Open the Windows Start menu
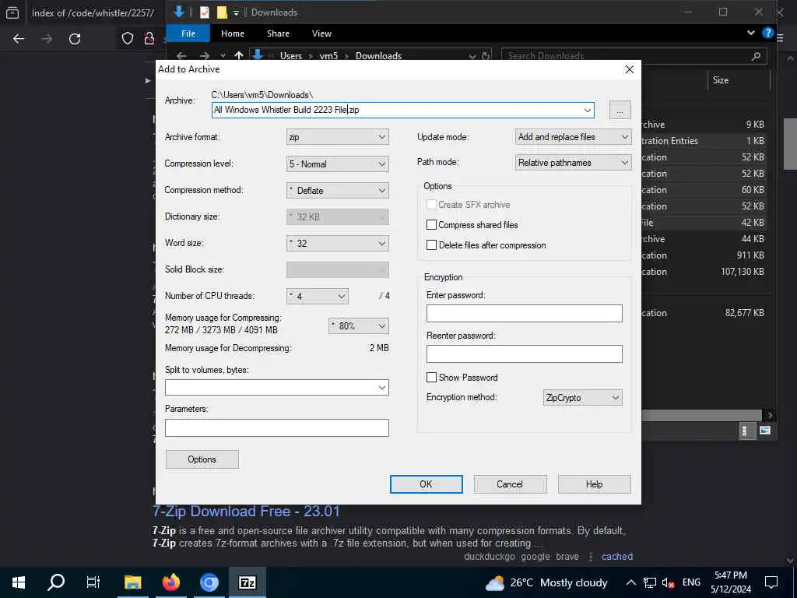The height and width of the screenshot is (598, 797). (x=19, y=582)
